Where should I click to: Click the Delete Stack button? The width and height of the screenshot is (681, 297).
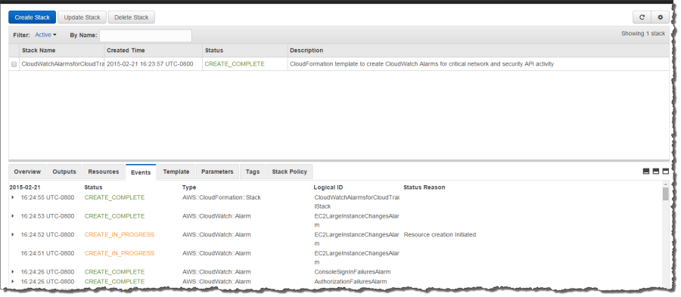(x=131, y=17)
